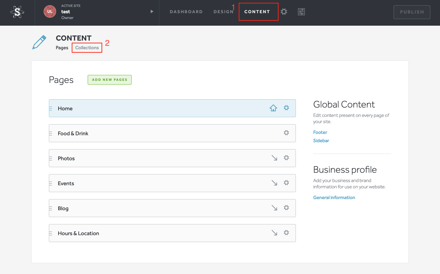Screen dimensions: 440x274
Task: Go to the Dashboard tab
Action: (186, 12)
